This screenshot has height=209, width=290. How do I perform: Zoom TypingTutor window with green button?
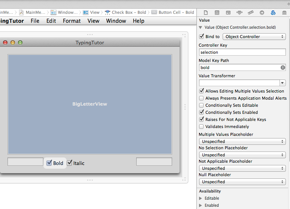coord(20,43)
